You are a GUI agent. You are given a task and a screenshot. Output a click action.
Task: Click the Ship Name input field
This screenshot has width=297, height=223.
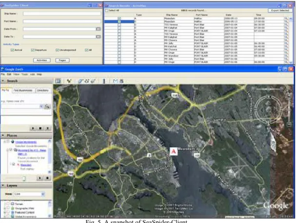point(62,14)
